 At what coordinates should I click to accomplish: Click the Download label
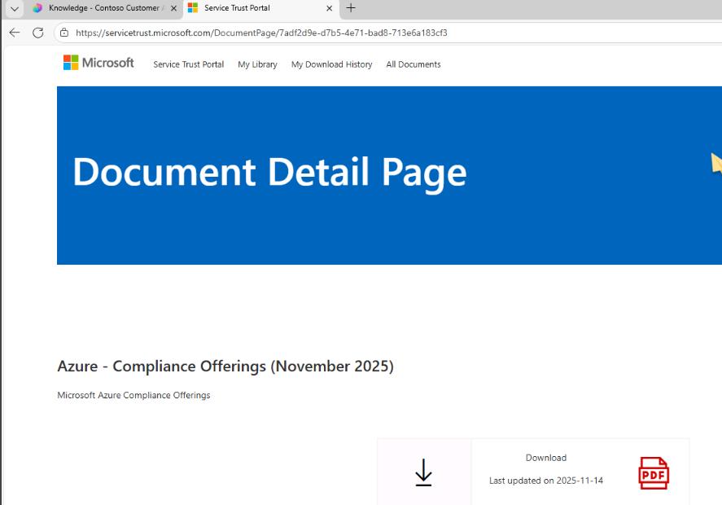coord(546,458)
